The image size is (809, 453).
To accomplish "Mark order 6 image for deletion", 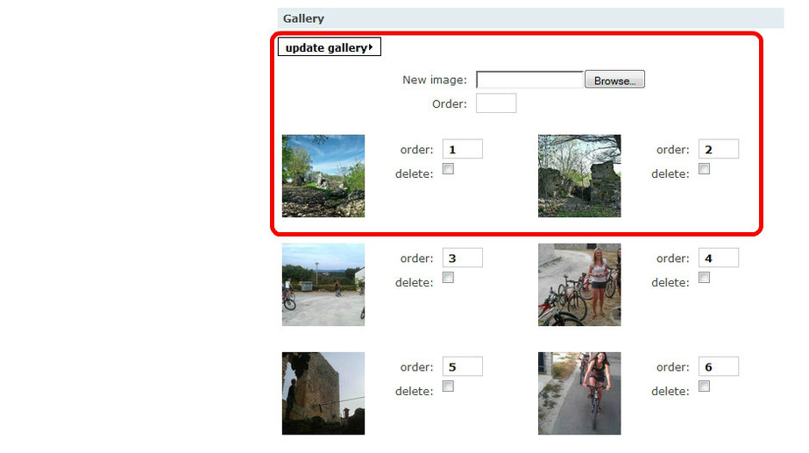I will [x=705, y=386].
